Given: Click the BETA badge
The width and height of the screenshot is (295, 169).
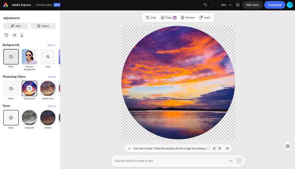Looking at the screenshot, I should tap(57, 5).
